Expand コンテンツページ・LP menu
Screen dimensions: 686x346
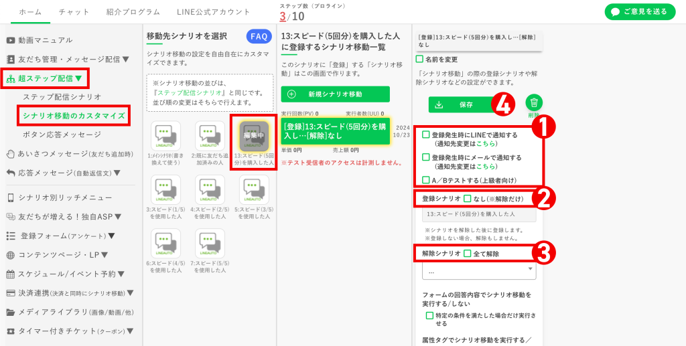105,255
